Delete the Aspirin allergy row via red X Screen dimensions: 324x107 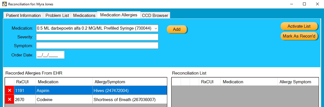(x=9, y=90)
